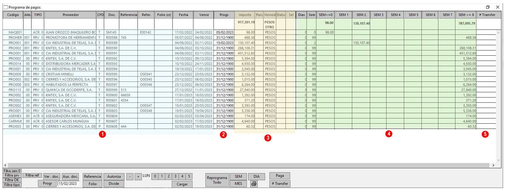The height and width of the screenshot is (191, 507).
Task: Click the Reprograma Todo button
Action: pos(217,180)
